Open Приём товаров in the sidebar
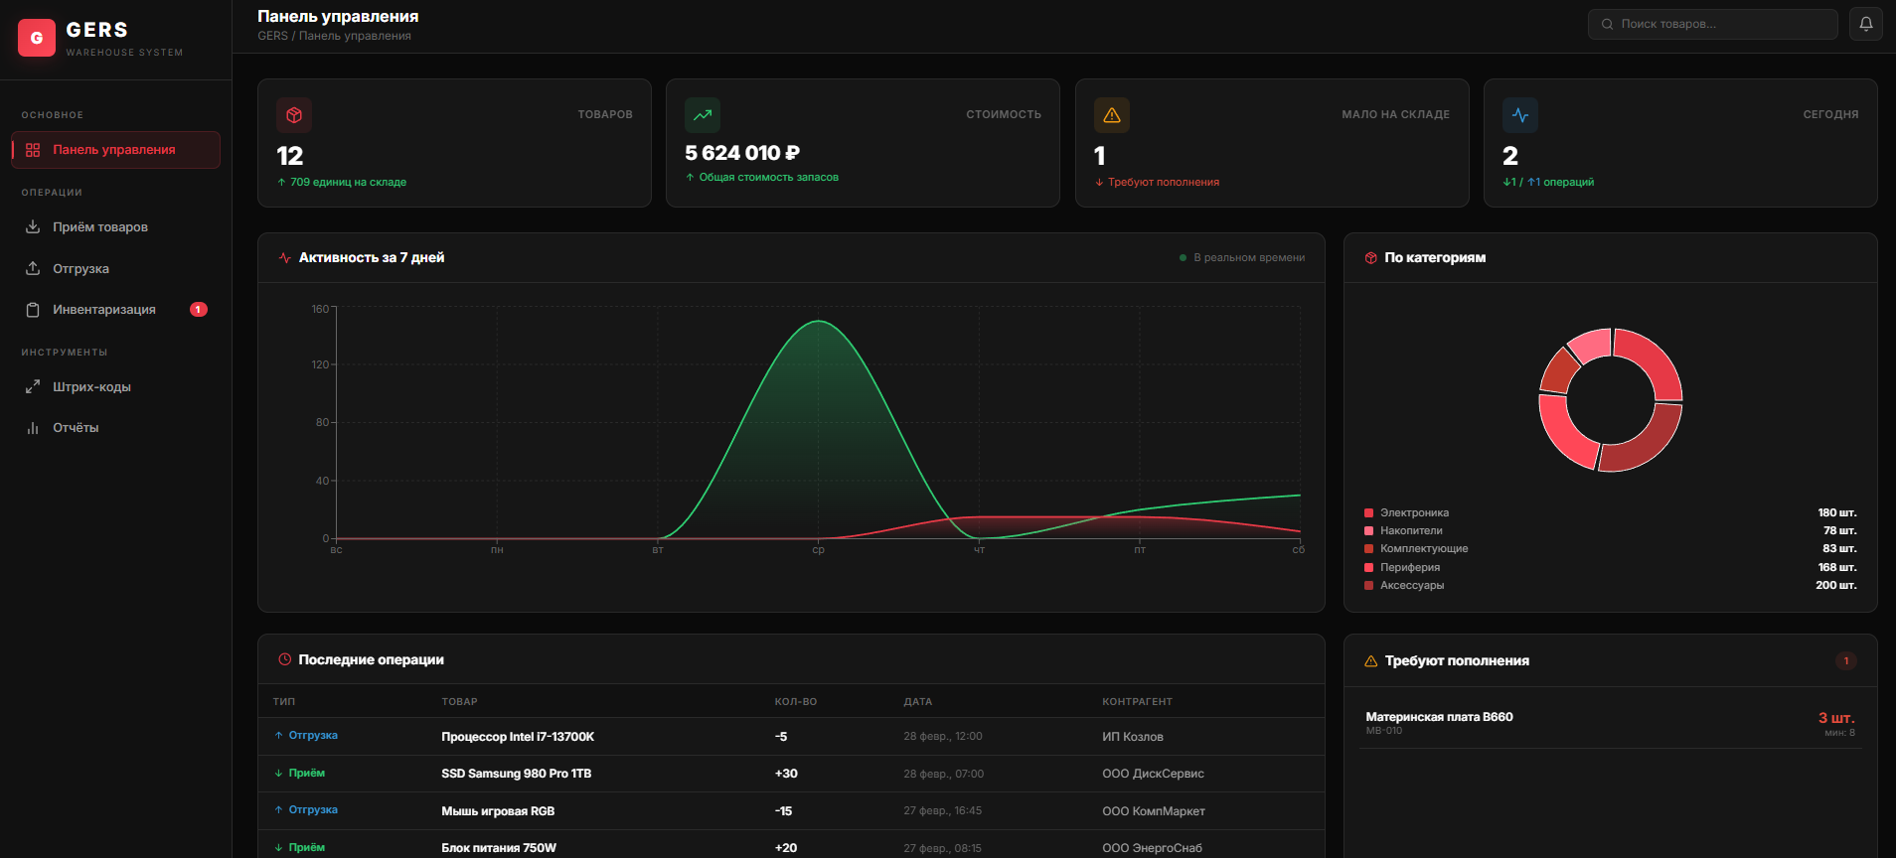 click(x=100, y=227)
